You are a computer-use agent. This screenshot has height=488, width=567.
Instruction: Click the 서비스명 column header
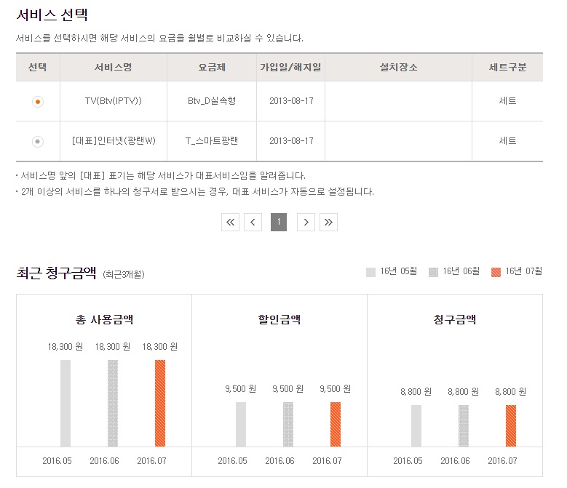113,68
